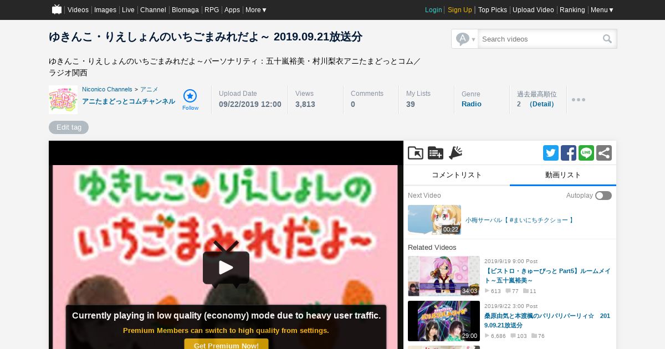Screen dimensions: 665x349
Task: Open next video thumbnail 小梅サーバル
Action: click(x=434, y=220)
